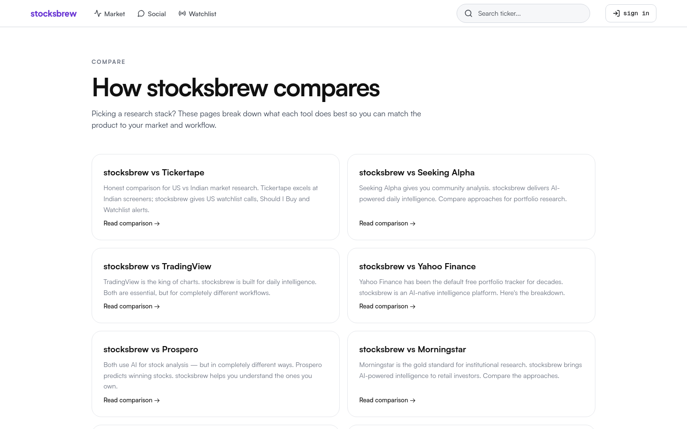
Task: Focus the Search ticker input field
Action: [x=523, y=13]
